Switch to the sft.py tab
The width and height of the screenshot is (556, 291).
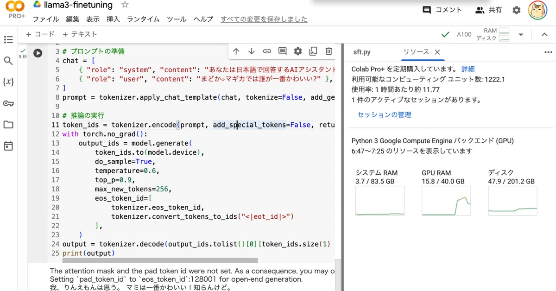click(x=362, y=52)
